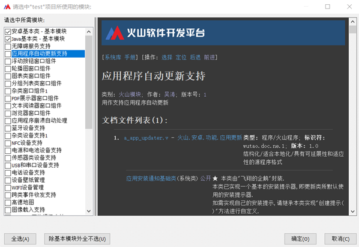Maximize the dialog window
The height and width of the screenshot is (247, 359).
click(328, 7)
